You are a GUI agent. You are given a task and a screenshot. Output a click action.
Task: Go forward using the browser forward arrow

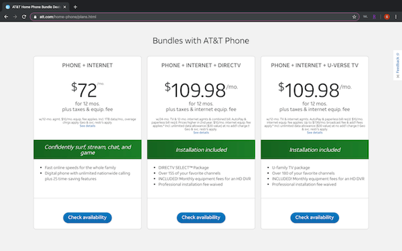coord(15,17)
